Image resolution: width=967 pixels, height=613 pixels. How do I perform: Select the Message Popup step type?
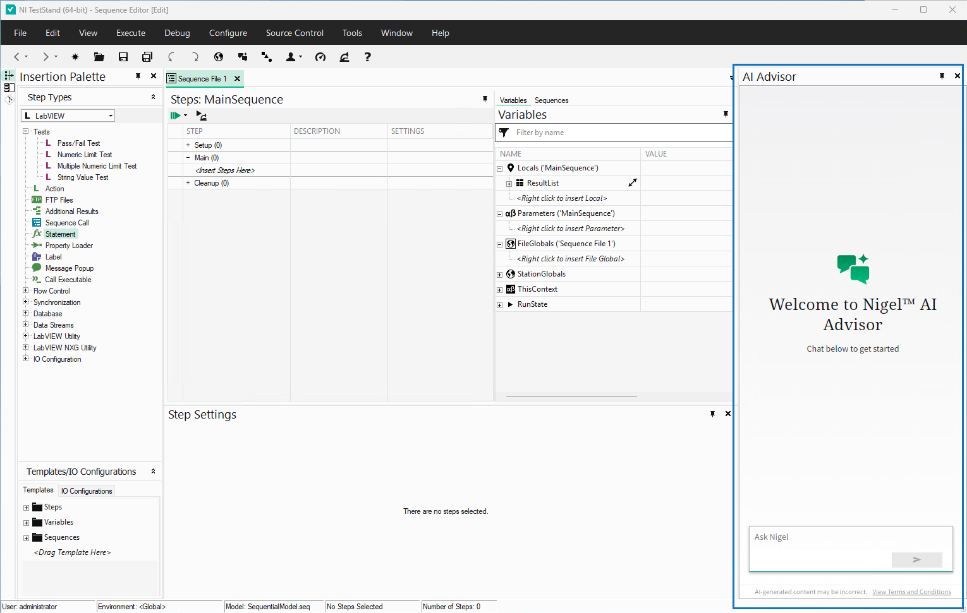(69, 268)
